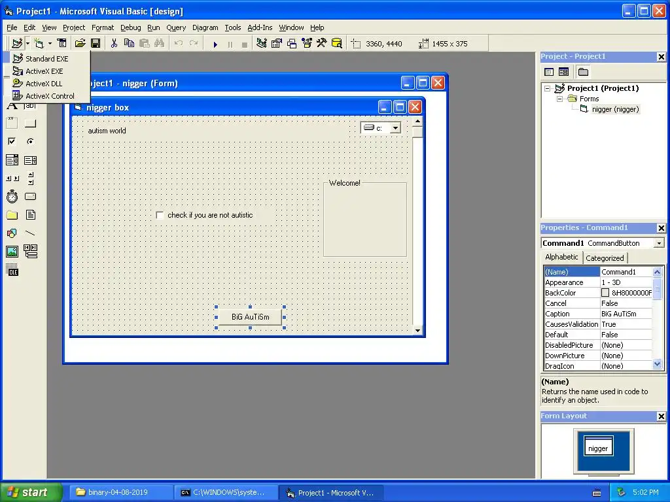The height and width of the screenshot is (502, 670).
Task: Choose ActiveX EXE from the dropdown menu
Action: 44,71
